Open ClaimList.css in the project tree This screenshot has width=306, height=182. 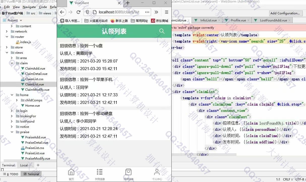[x=32, y=79]
